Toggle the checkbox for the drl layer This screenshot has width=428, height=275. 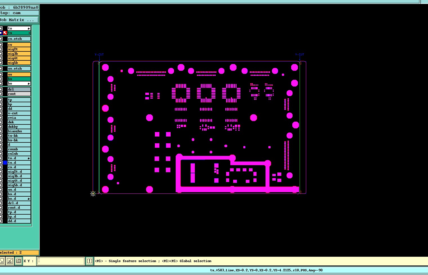coord(1,89)
